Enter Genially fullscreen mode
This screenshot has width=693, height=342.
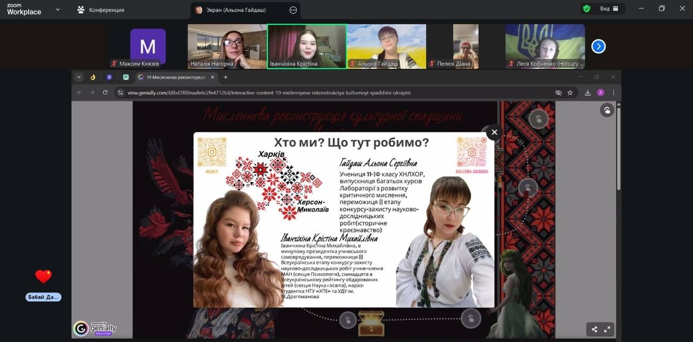tap(607, 329)
